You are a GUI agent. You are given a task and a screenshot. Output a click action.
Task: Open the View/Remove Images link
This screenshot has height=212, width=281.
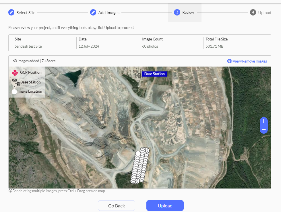pos(250,61)
